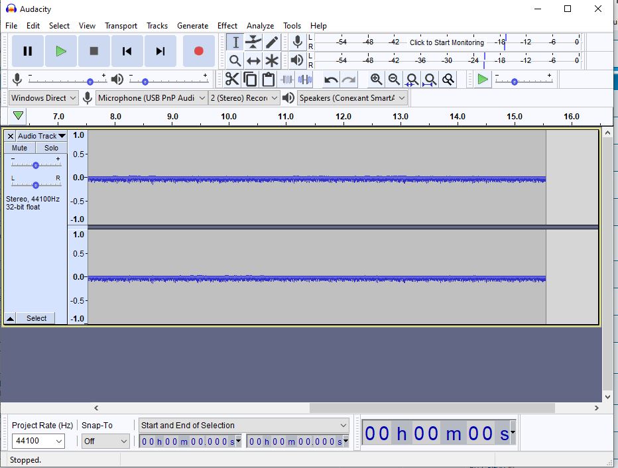This screenshot has width=618, height=468.
Task: Open the Audio Track name dropdown menu
Action: click(x=41, y=136)
